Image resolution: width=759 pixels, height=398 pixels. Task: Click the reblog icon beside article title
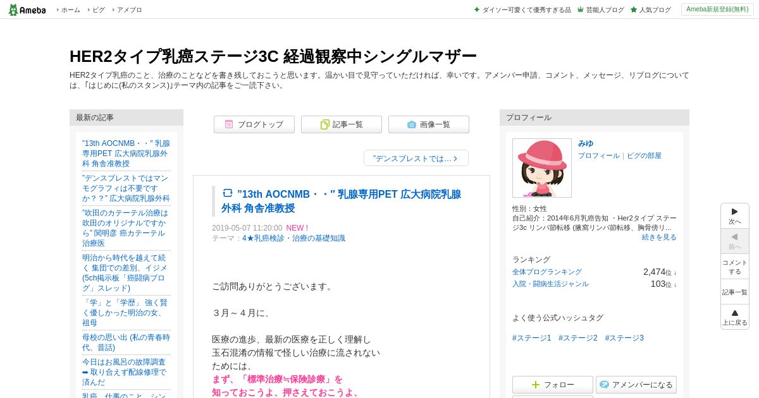tap(228, 193)
